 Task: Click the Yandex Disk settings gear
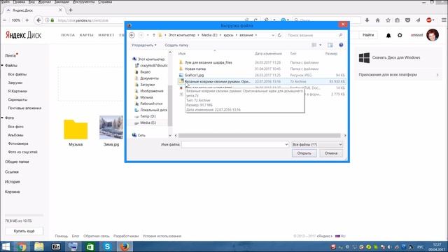click(x=400, y=36)
